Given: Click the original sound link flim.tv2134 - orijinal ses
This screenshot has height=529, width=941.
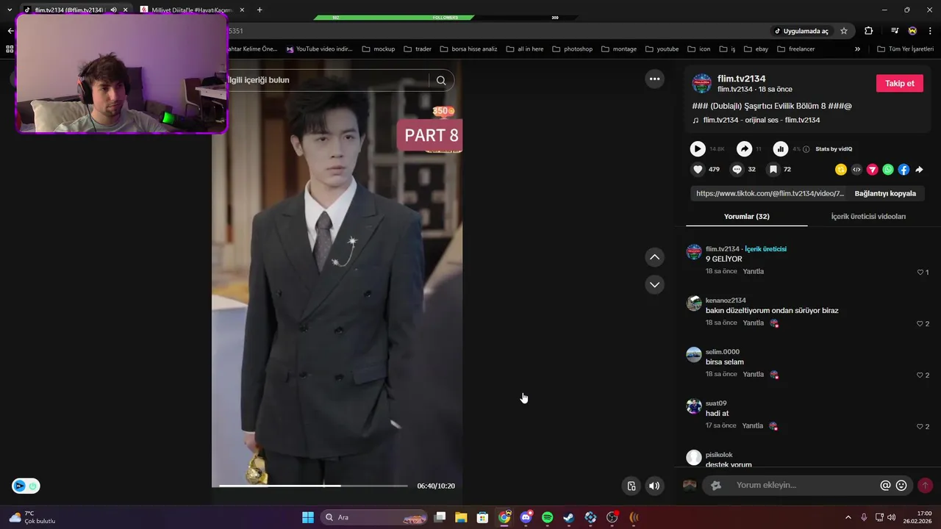Looking at the screenshot, I should click(761, 120).
